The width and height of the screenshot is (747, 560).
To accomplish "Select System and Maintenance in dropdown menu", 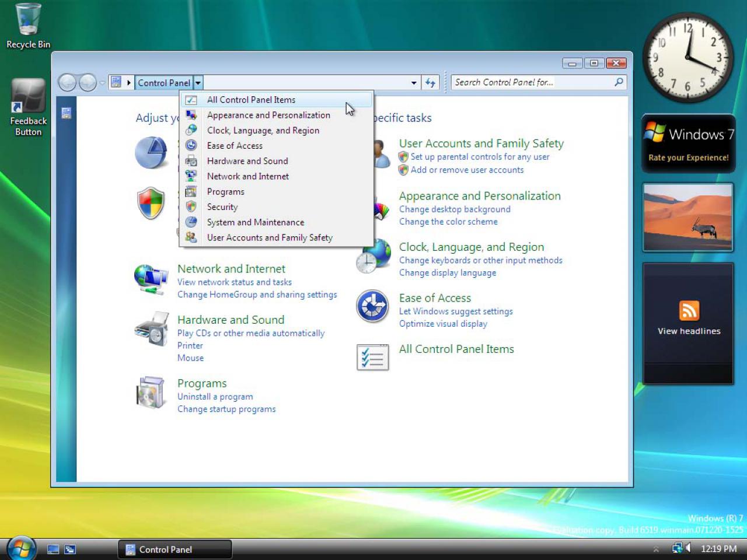I will point(276,222).
